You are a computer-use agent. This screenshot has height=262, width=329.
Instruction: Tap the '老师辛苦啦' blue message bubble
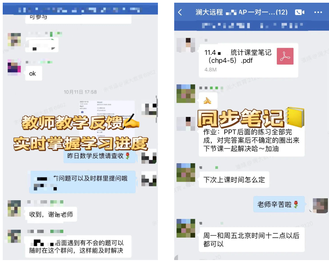click(279, 204)
